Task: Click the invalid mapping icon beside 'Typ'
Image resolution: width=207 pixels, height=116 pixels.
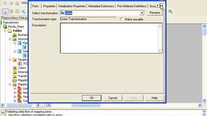Action: [19, 101]
